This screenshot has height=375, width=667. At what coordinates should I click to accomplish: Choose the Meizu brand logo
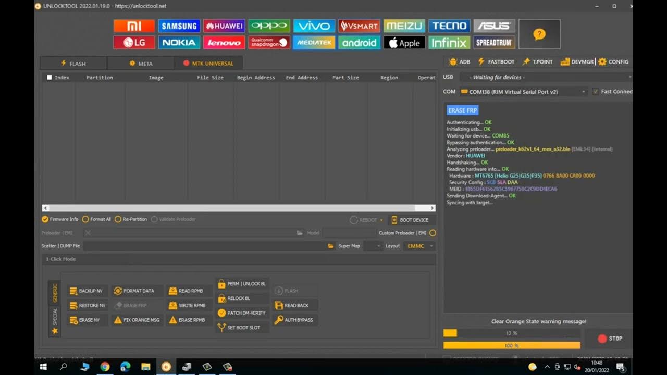point(404,26)
